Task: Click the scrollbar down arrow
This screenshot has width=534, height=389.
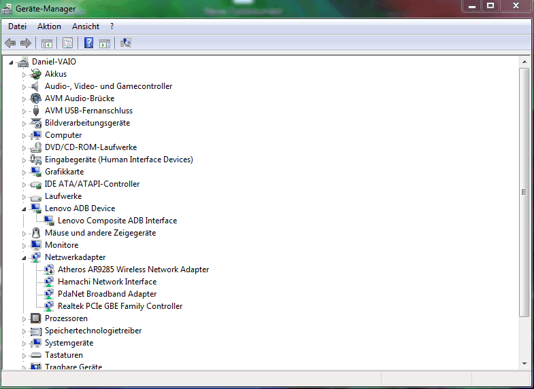Action: click(x=524, y=364)
